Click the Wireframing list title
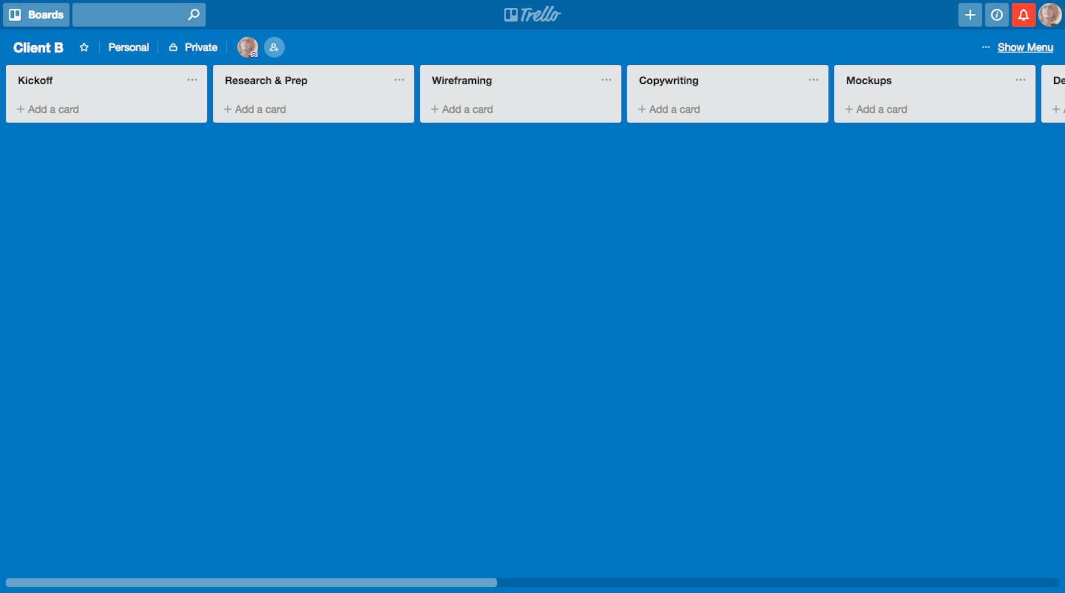The height and width of the screenshot is (593, 1065). [462, 81]
